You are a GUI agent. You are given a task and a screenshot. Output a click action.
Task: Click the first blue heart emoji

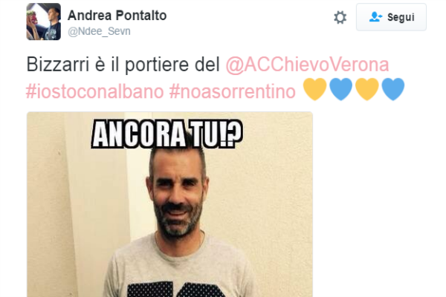click(x=340, y=89)
